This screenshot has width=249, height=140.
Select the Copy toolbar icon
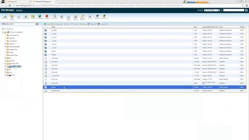(x=19, y=17)
